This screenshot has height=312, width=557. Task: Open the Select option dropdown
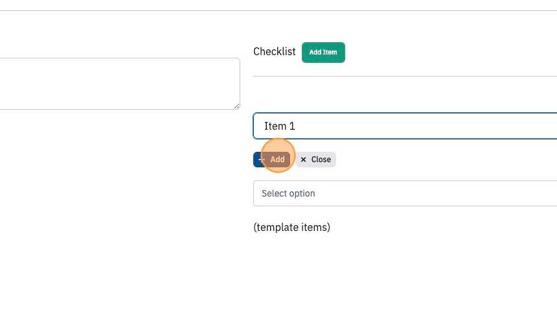click(x=405, y=193)
